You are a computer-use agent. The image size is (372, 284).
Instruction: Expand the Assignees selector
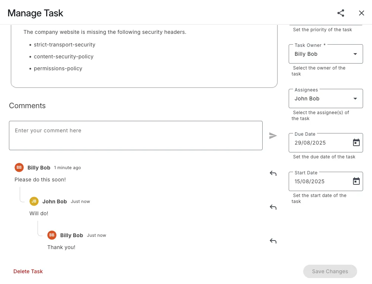click(x=325, y=98)
